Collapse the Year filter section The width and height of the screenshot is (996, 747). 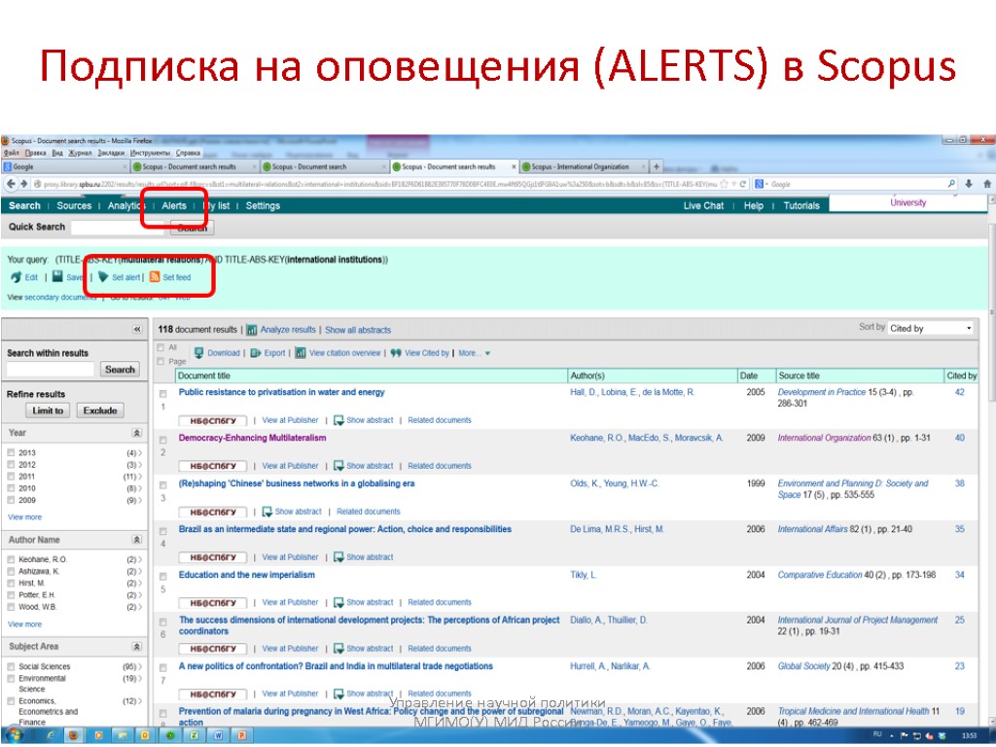tap(136, 433)
